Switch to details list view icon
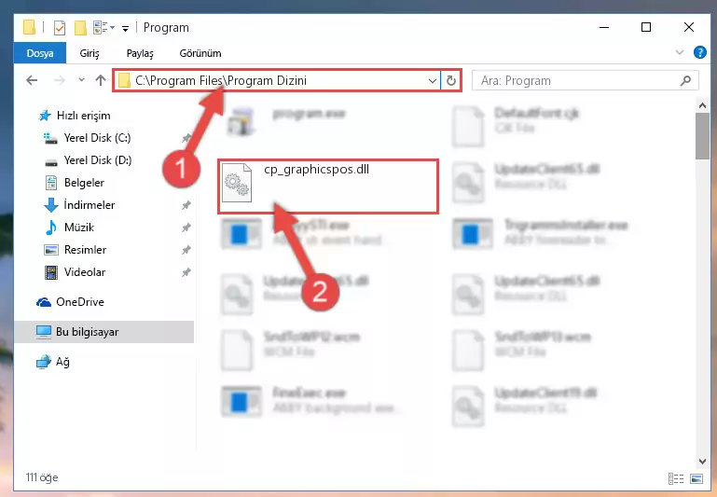717x497 pixels. (676, 478)
